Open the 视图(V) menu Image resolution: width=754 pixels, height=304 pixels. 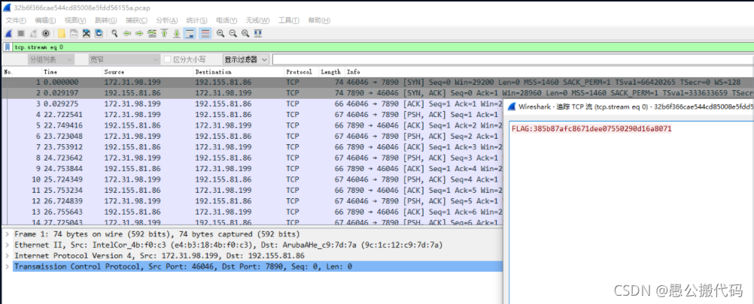(75, 20)
